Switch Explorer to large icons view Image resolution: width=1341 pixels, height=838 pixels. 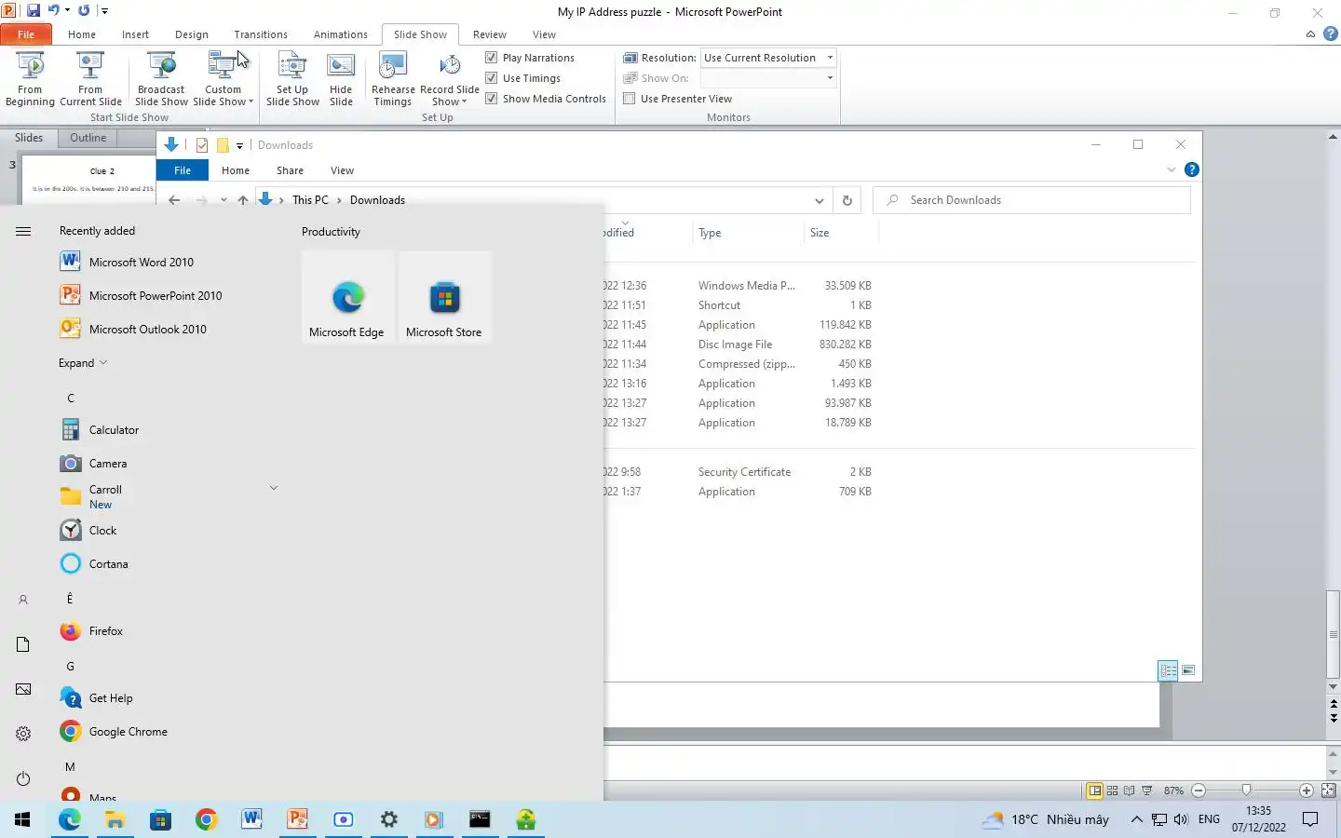tap(1188, 670)
